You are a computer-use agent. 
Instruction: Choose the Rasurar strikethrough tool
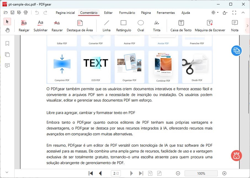(x=57, y=26)
